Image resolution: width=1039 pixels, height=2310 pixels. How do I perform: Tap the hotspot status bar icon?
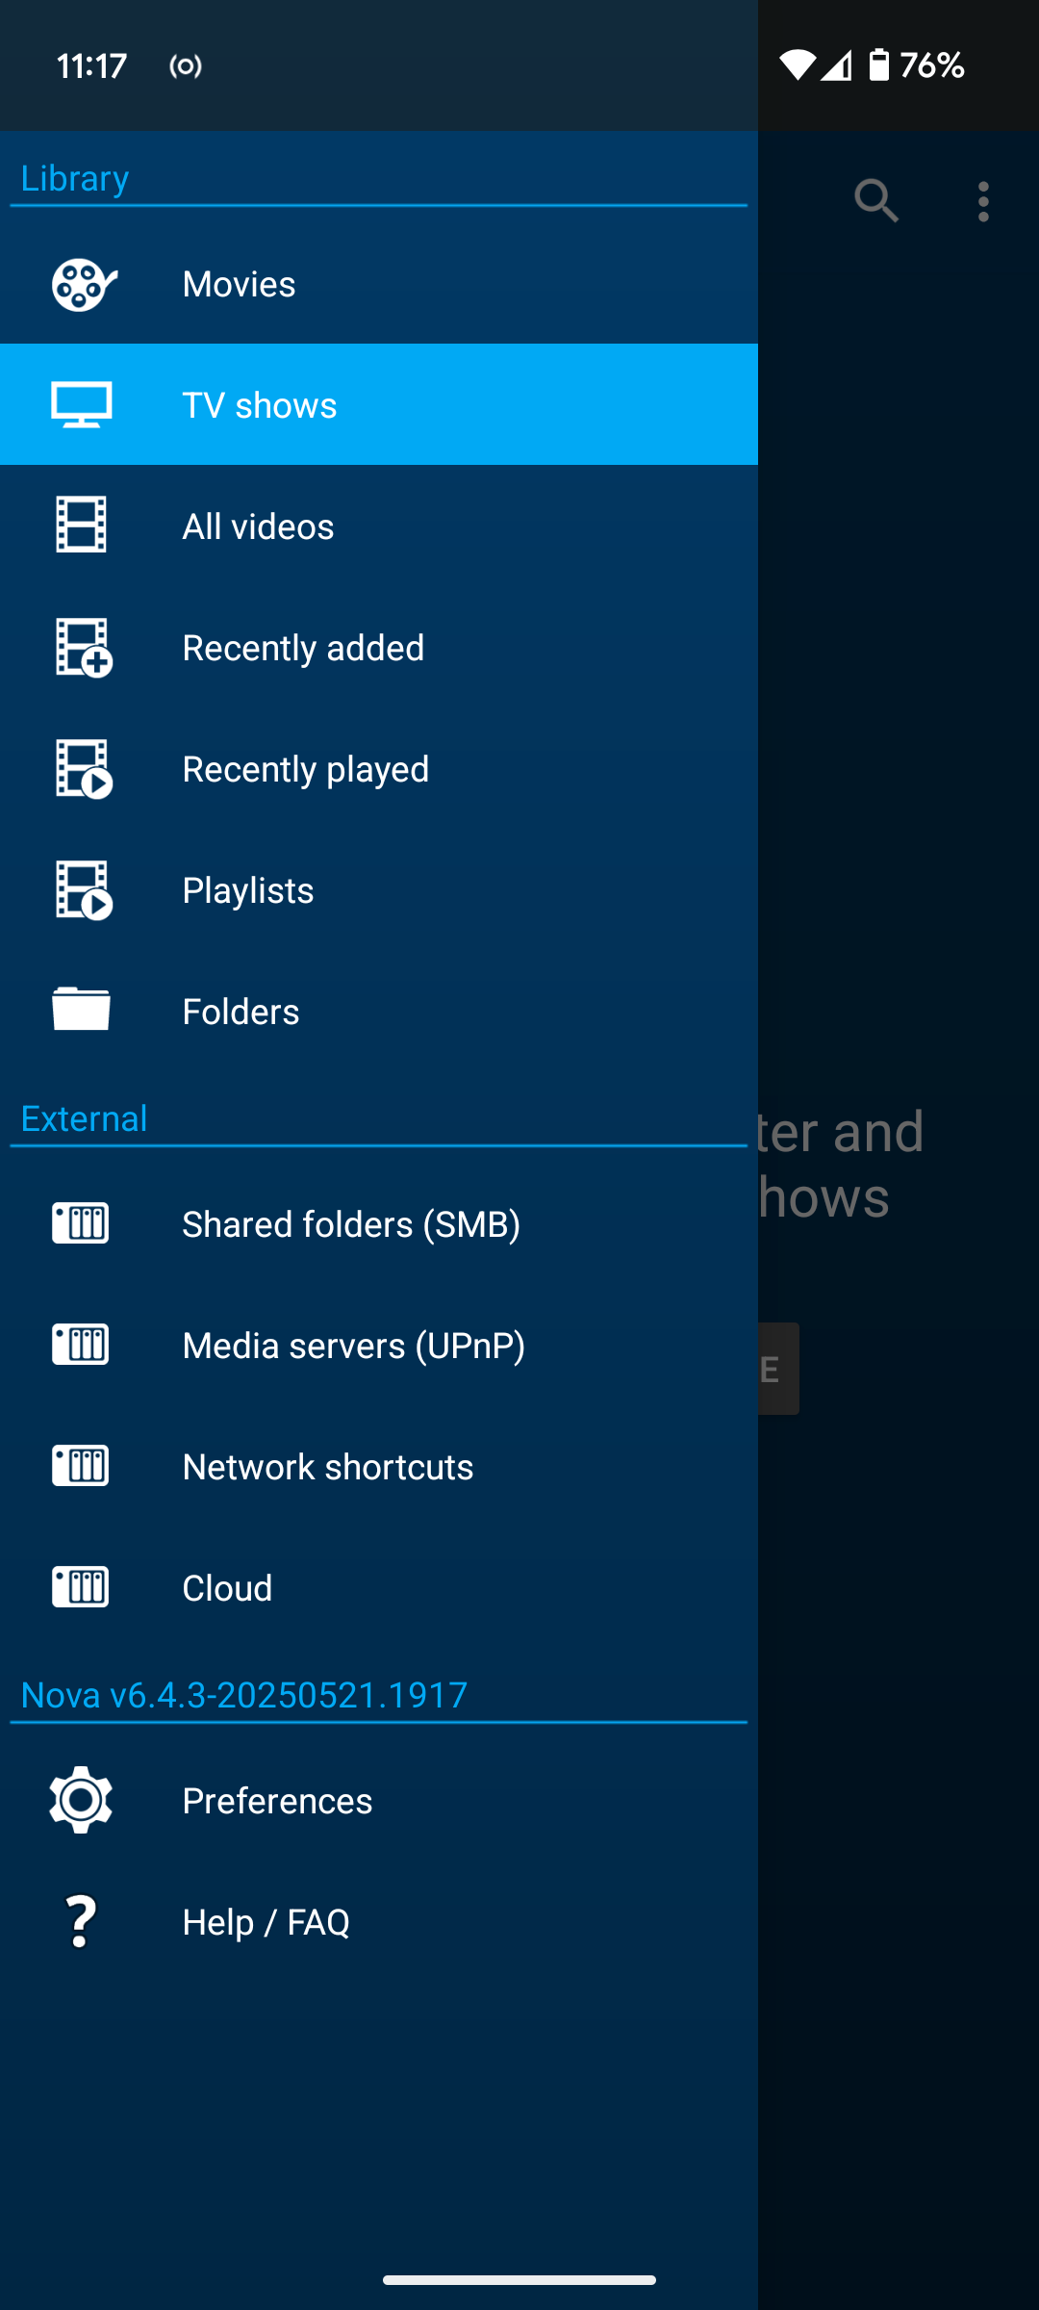pyautogui.click(x=186, y=65)
